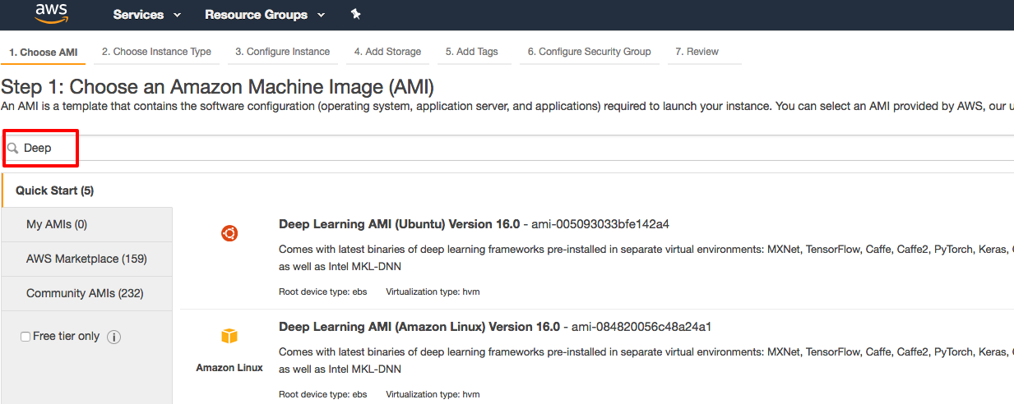This screenshot has height=404, width=1014.
Task: Enable the Free tier only checkbox
Action: coord(25,337)
